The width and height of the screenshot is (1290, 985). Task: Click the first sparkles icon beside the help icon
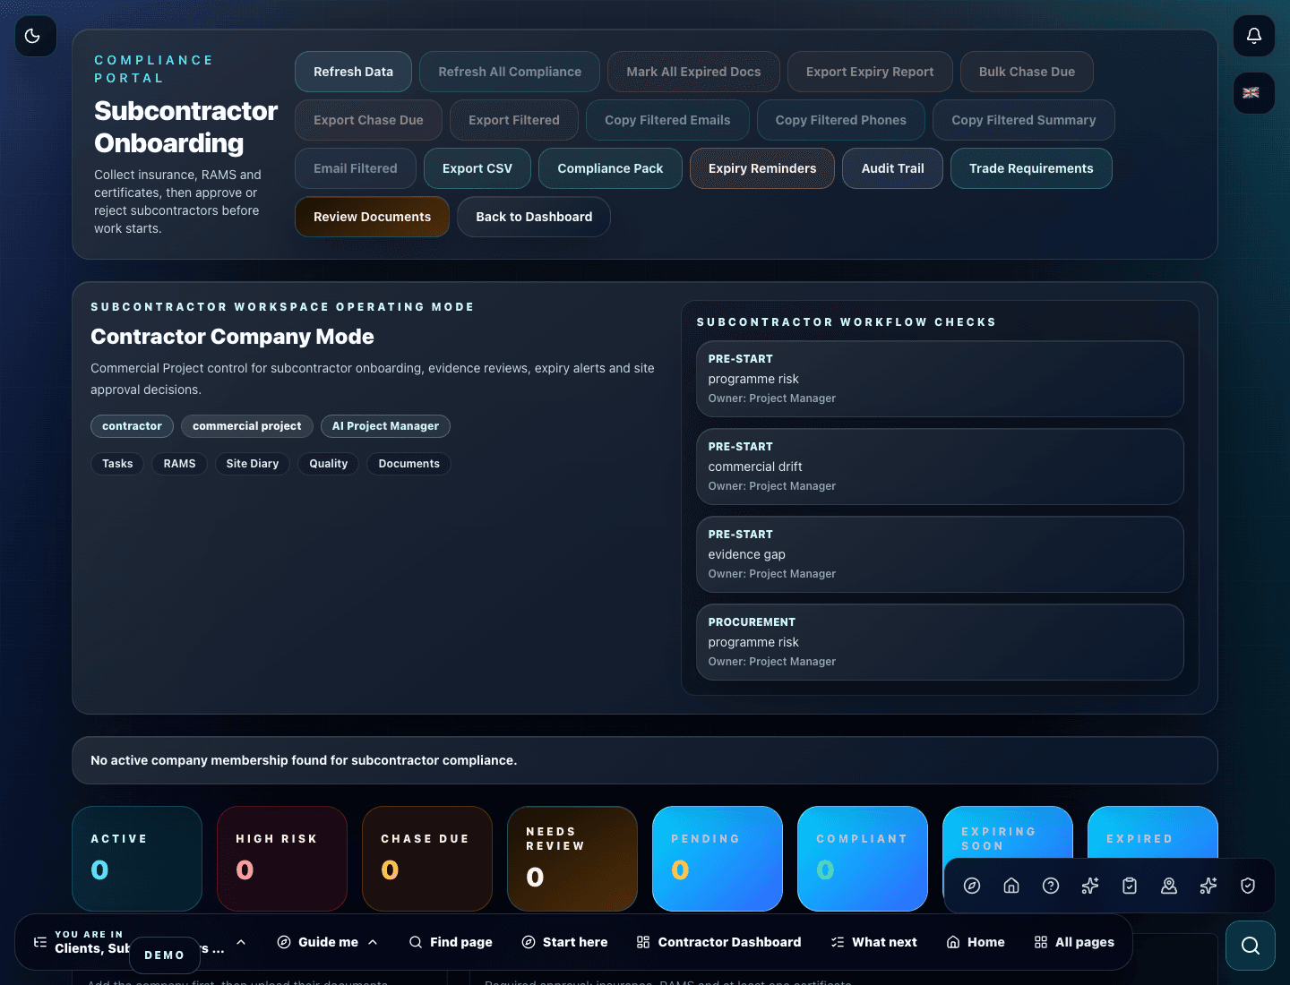[1090, 886]
